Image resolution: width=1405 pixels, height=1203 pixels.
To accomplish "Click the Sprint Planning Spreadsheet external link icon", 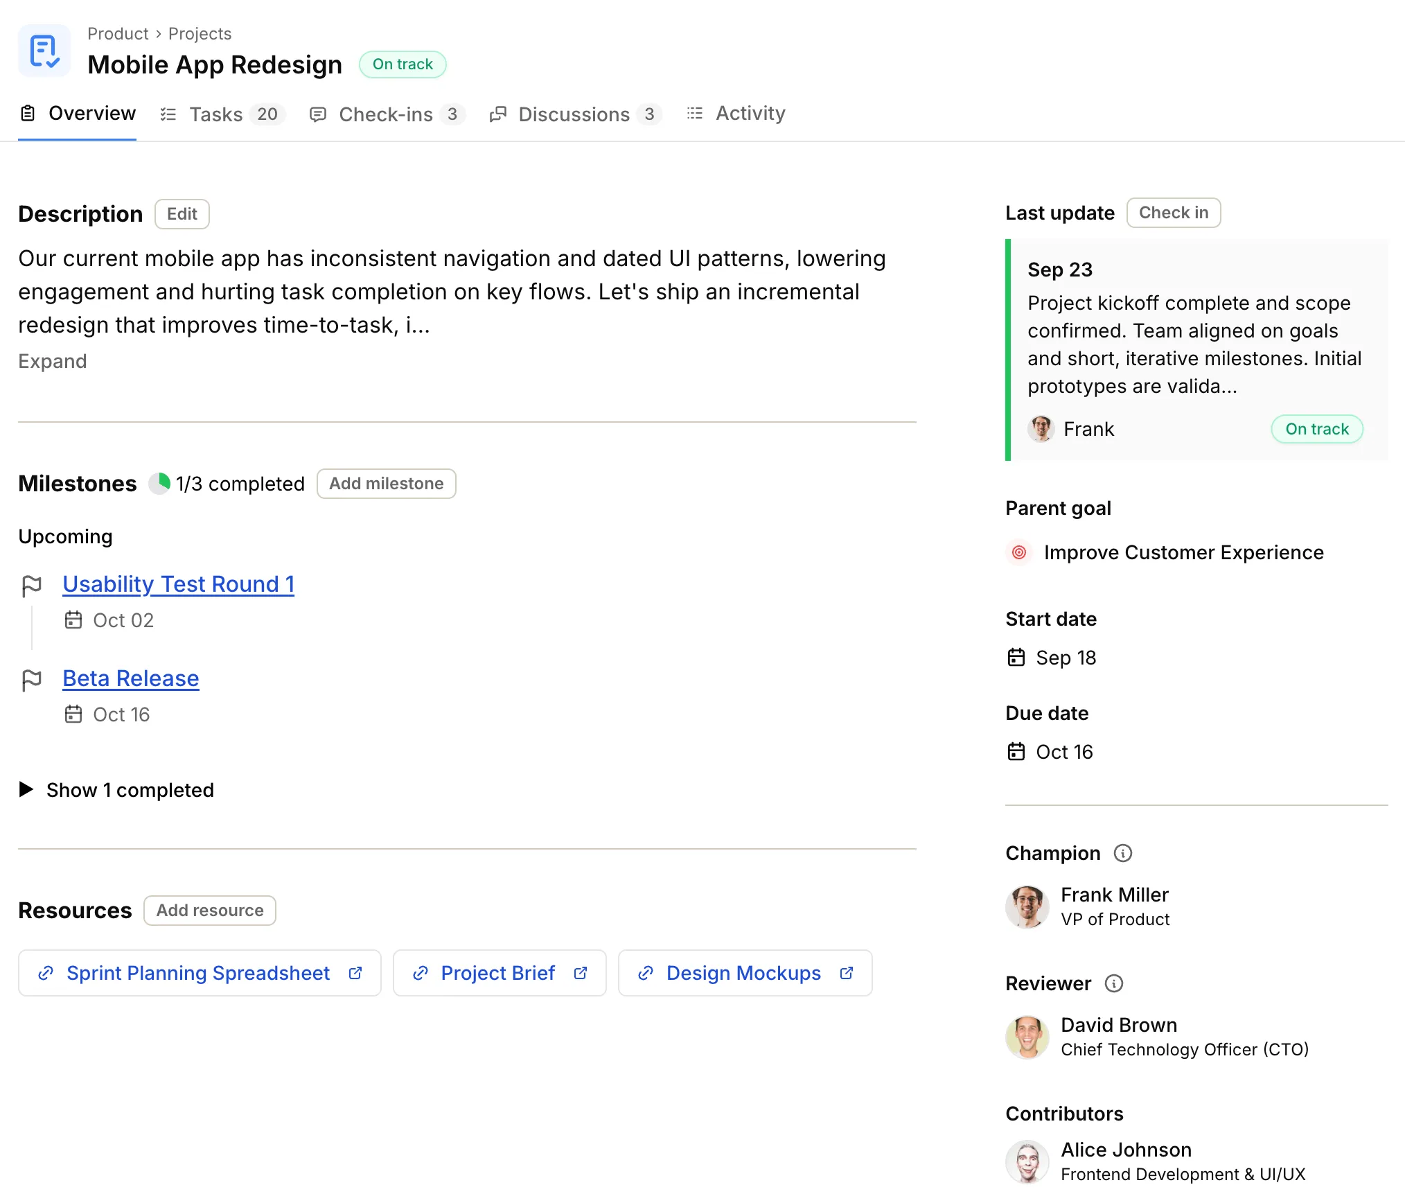I will [355, 973].
